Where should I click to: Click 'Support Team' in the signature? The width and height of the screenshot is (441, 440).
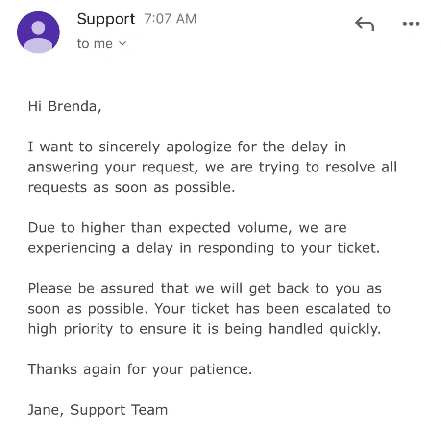coord(119,410)
